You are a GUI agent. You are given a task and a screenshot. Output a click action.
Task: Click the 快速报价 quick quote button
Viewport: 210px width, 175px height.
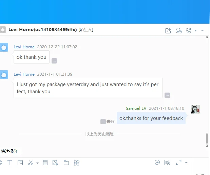(x=9, y=151)
